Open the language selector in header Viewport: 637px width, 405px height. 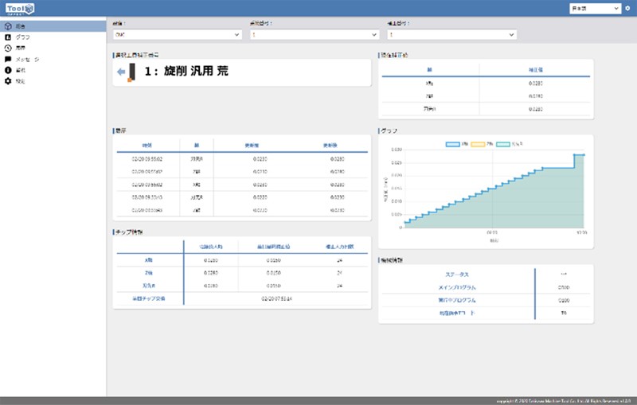pyautogui.click(x=595, y=8)
